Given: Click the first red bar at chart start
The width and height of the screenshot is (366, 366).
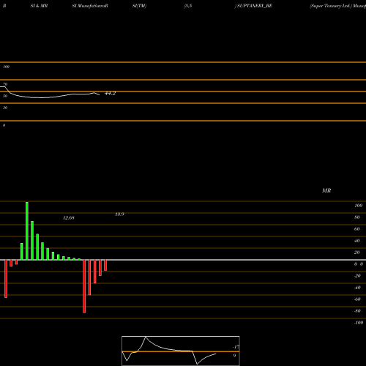Looking at the screenshot, I should click(6, 279).
